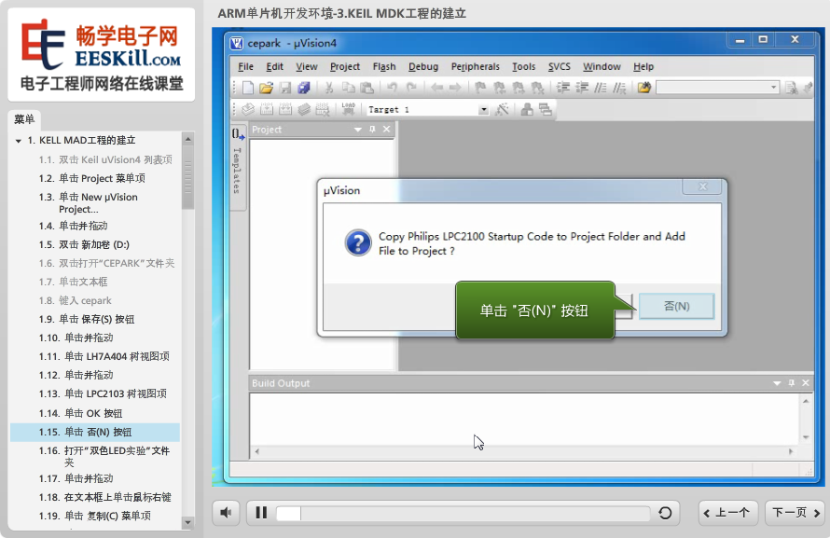Click the tutorial playback progress bar
This screenshot has width=830, height=538.
[x=463, y=513]
